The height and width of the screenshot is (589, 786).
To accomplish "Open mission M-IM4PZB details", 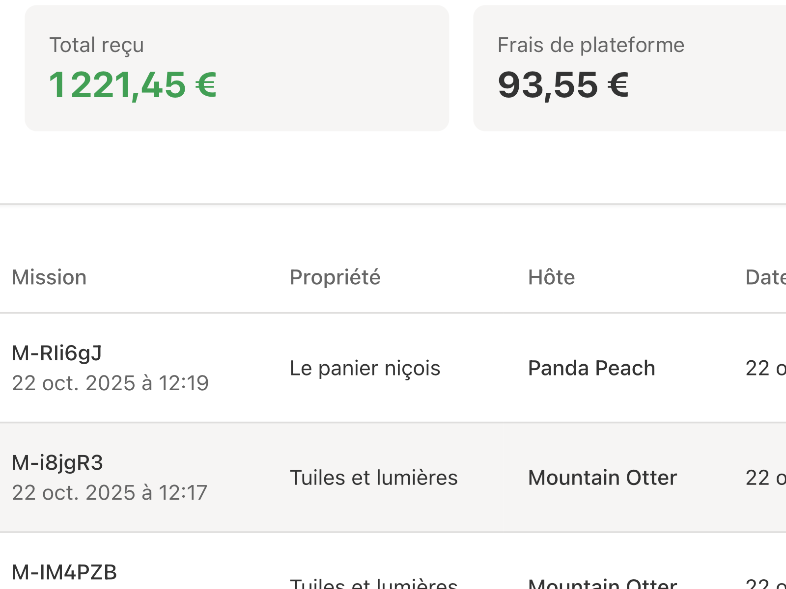I will 64,571.
